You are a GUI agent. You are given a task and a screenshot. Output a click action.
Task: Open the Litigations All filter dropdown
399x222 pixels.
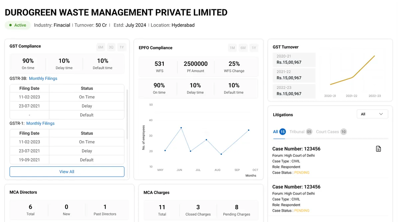coord(372,114)
